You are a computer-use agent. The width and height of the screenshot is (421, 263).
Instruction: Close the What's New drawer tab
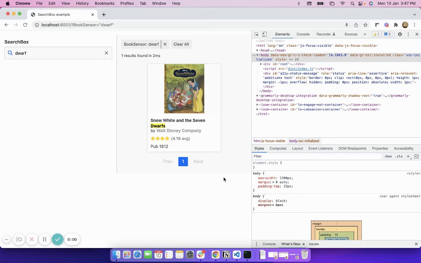304,244
